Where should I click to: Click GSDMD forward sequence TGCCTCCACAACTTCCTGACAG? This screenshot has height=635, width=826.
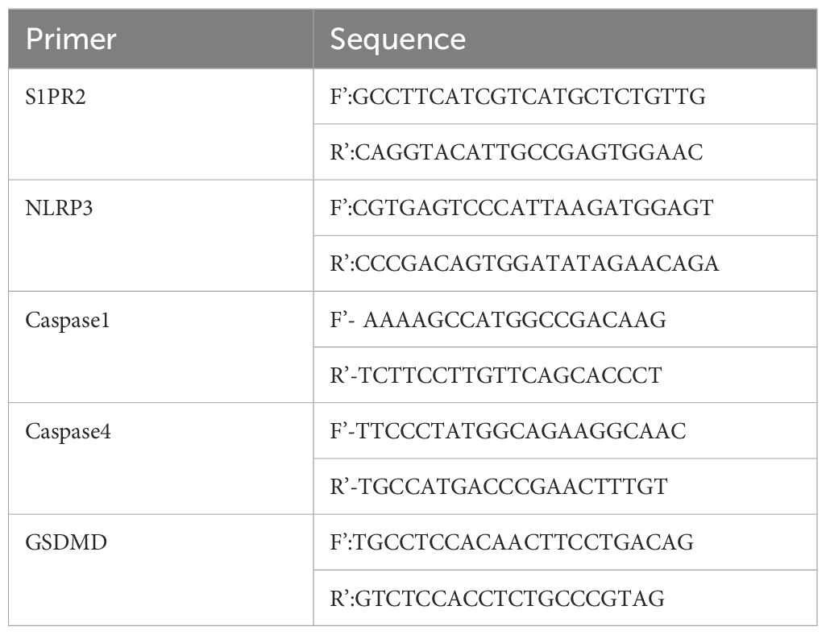(523, 542)
